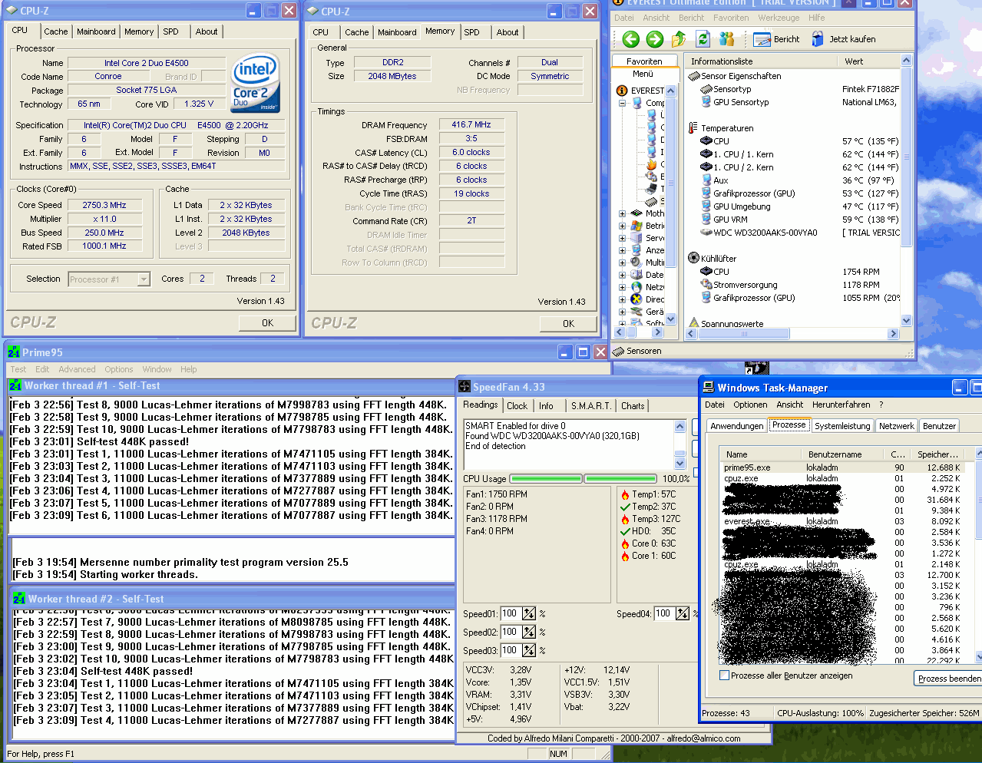The width and height of the screenshot is (982, 763).
Task: Click the Prozess beenden button
Action: tap(949, 679)
